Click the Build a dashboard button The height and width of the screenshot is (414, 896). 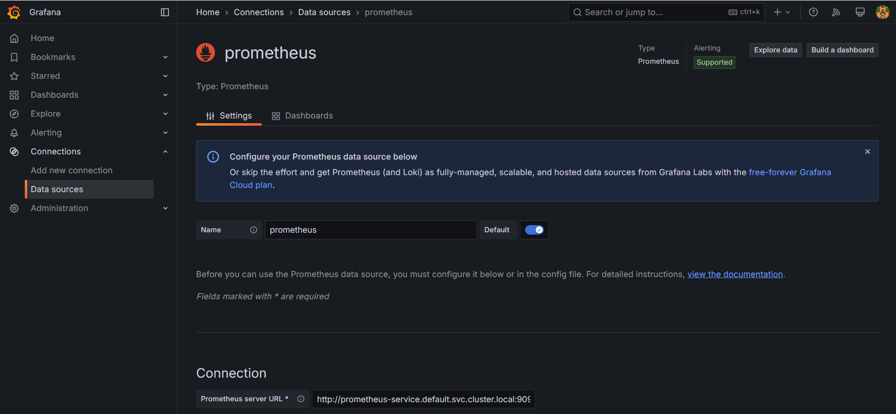coord(843,50)
